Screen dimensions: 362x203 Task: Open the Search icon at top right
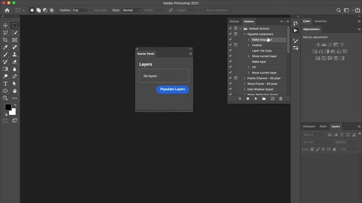[x=338, y=10]
